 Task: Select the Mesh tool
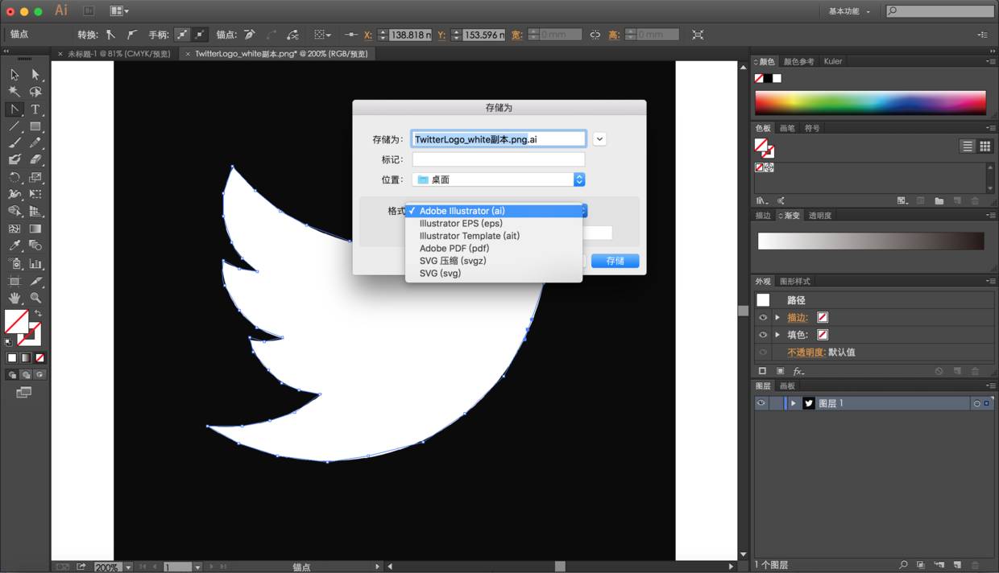pos(15,229)
